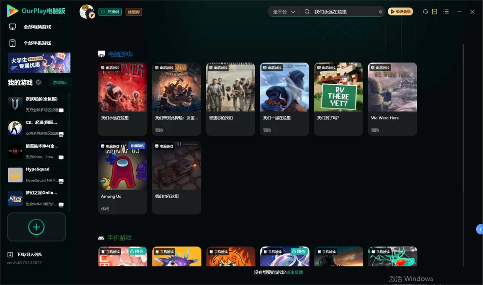Open 梦幻之星Online in my games list
The image size is (483, 285).
point(36,198)
